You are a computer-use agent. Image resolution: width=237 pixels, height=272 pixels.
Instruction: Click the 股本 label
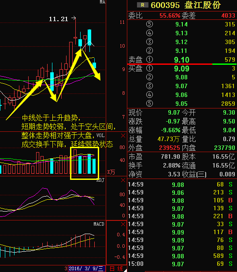pos(189,156)
